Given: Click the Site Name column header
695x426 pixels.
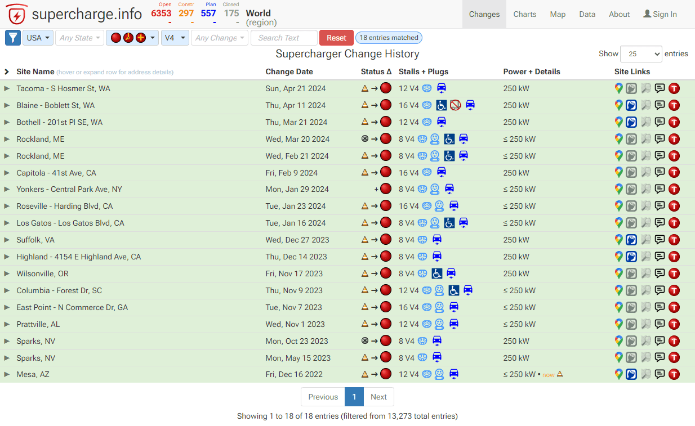Looking at the screenshot, I should pos(35,71).
